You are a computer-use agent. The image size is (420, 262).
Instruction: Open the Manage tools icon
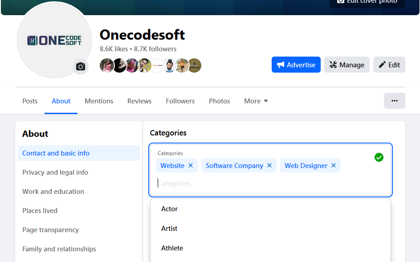pyautogui.click(x=334, y=64)
